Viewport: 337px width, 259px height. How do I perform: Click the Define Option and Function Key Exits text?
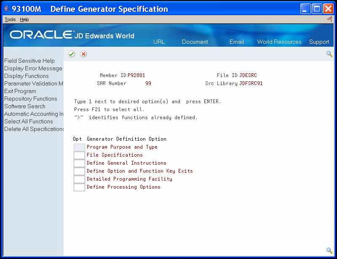click(140, 171)
